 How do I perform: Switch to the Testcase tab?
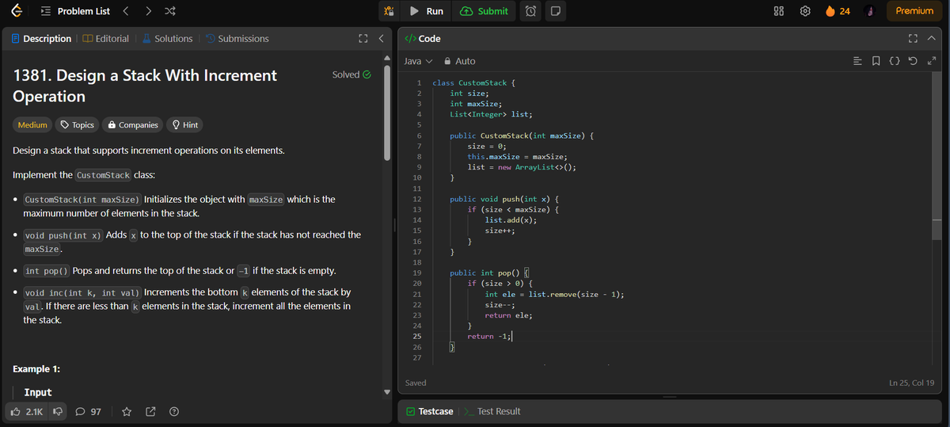tap(430, 411)
